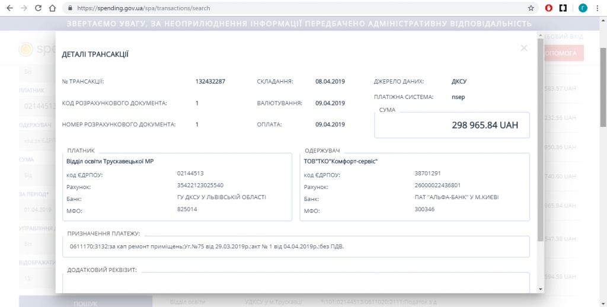Open the Chrome three-dot menu
This screenshot has height=307, width=607.
[598, 8]
